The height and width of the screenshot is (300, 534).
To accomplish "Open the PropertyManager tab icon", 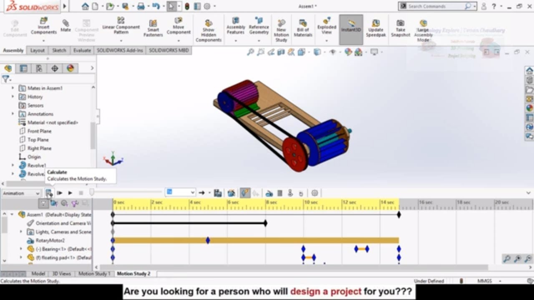I will click(x=23, y=68).
